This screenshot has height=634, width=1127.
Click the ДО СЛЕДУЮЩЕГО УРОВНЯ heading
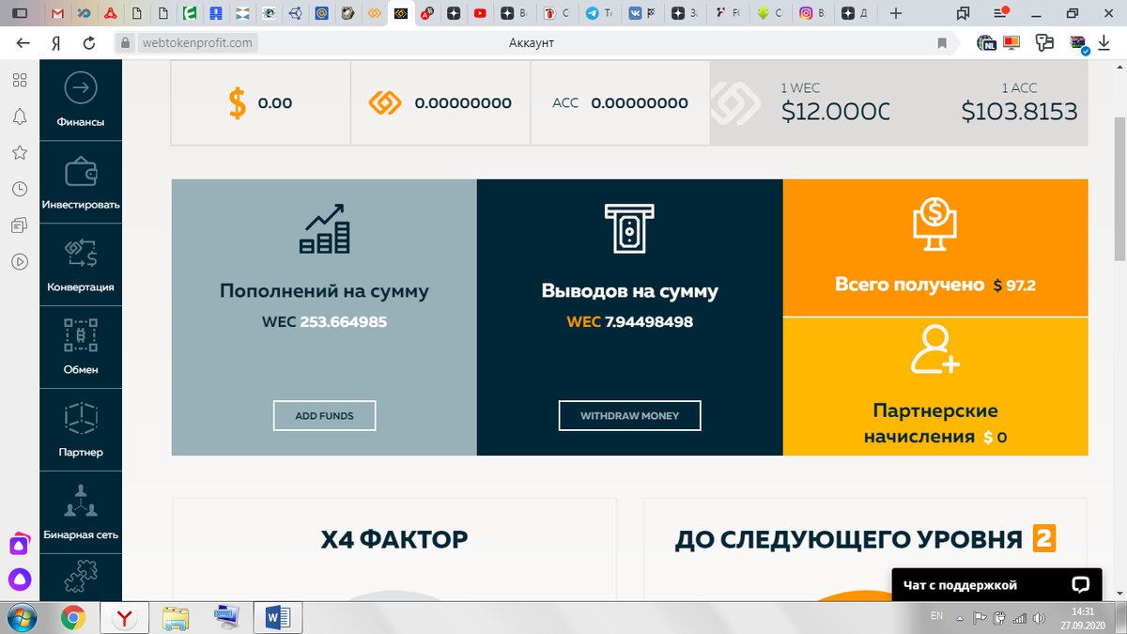coord(848,539)
